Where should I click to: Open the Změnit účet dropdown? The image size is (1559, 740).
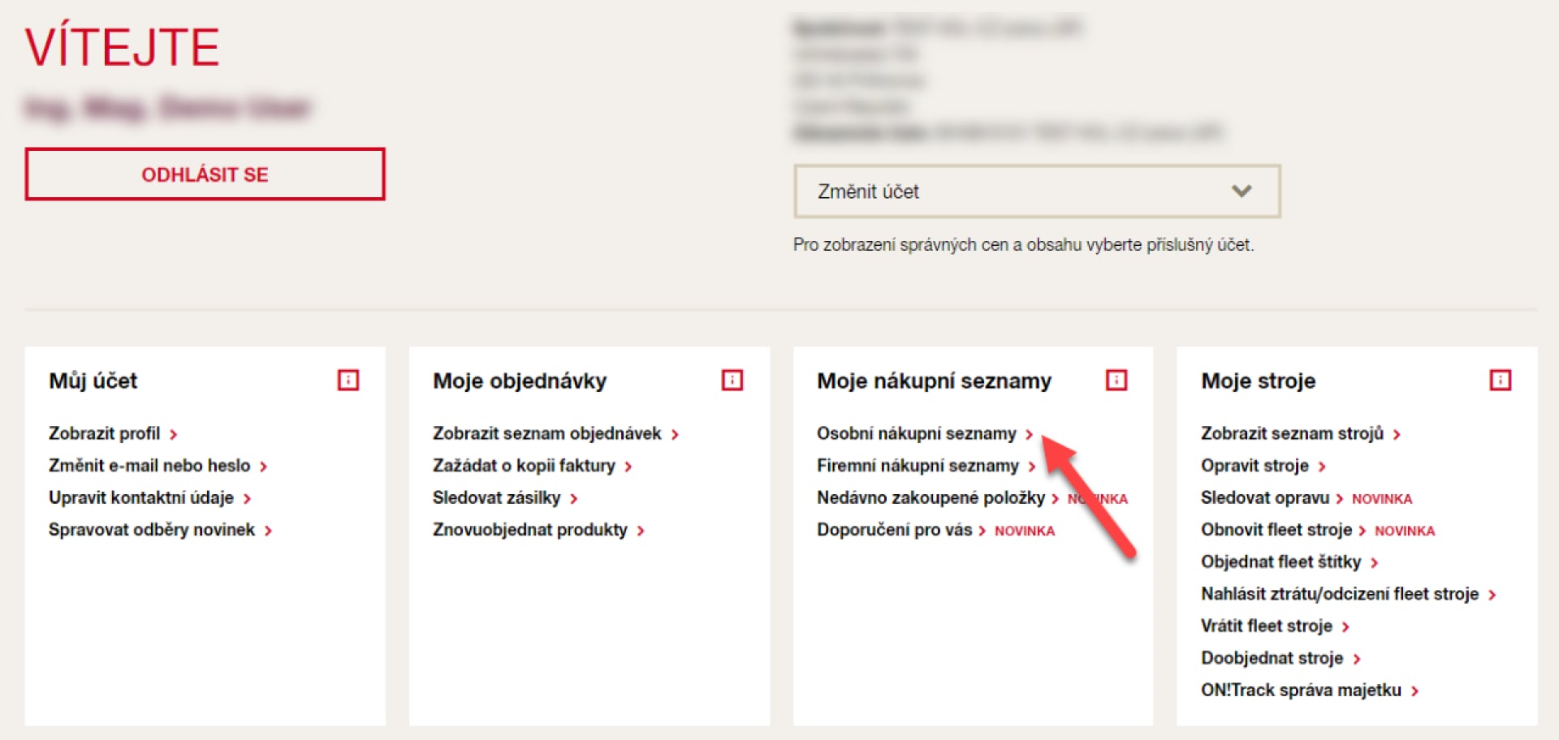click(x=1037, y=191)
